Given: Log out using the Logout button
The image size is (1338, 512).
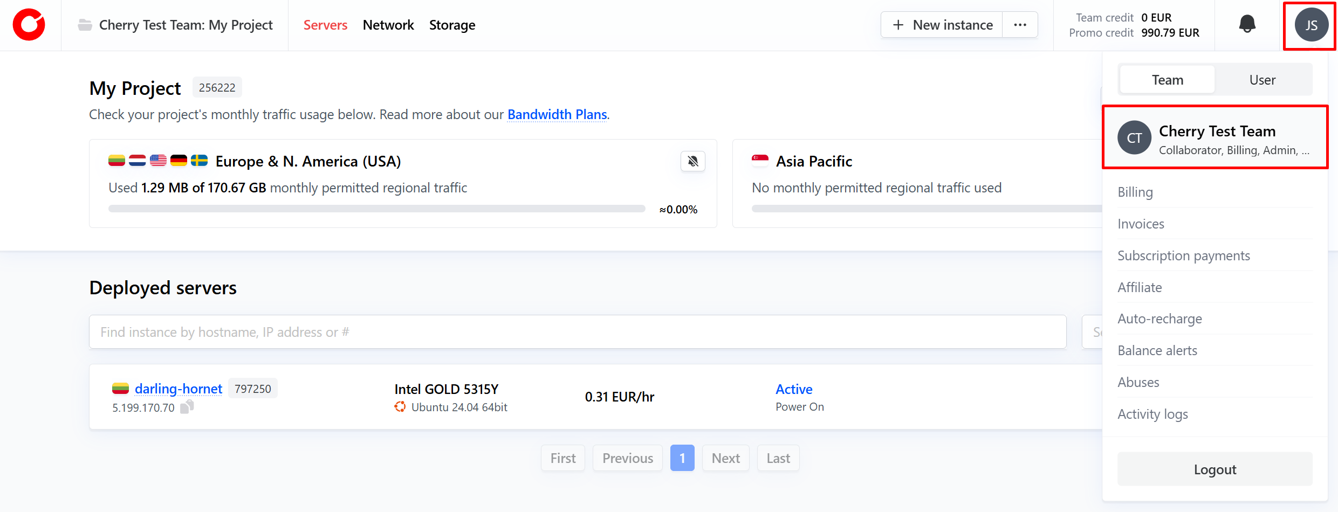Looking at the screenshot, I should click(x=1215, y=469).
